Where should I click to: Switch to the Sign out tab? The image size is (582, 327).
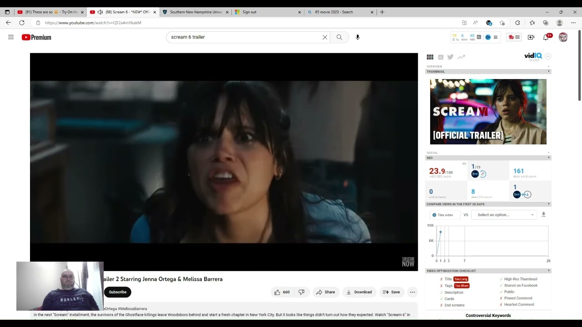coord(267,12)
